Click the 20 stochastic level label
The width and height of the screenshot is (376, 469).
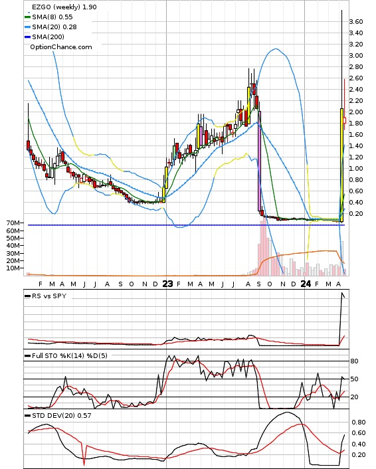click(354, 397)
